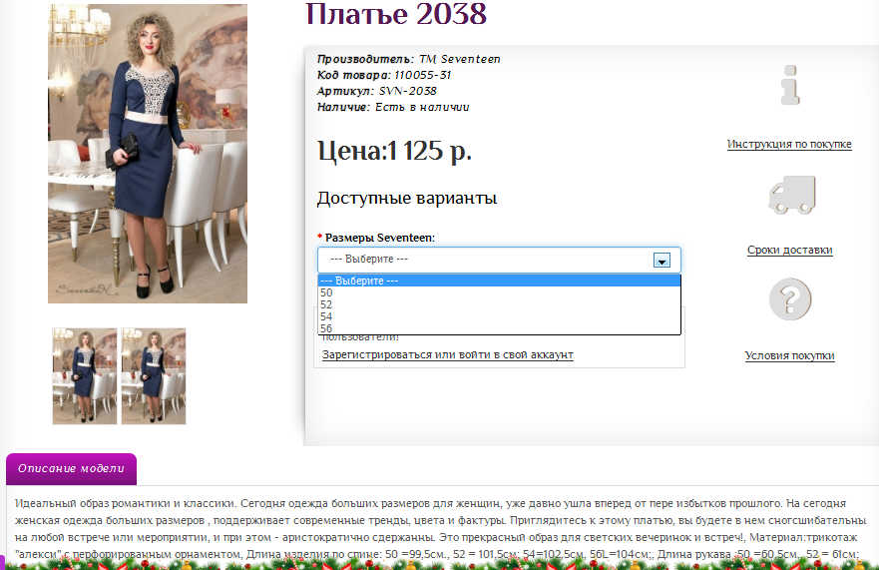The image size is (879, 570).
Task: Click the info icon above purchase instructions
Action: [x=790, y=85]
